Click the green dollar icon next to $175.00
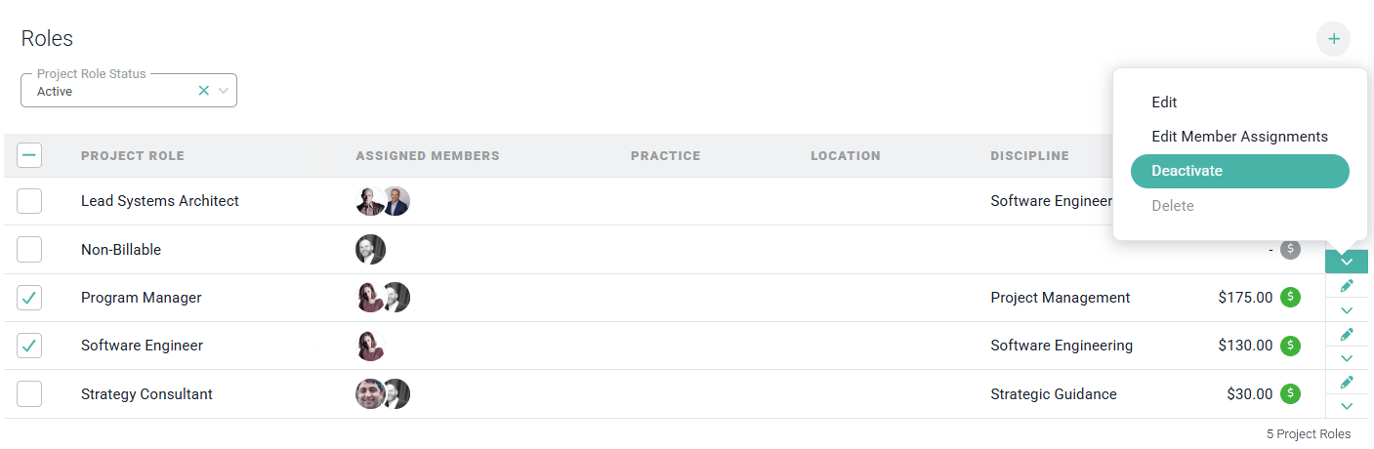The height and width of the screenshot is (449, 1374). [x=1291, y=298]
